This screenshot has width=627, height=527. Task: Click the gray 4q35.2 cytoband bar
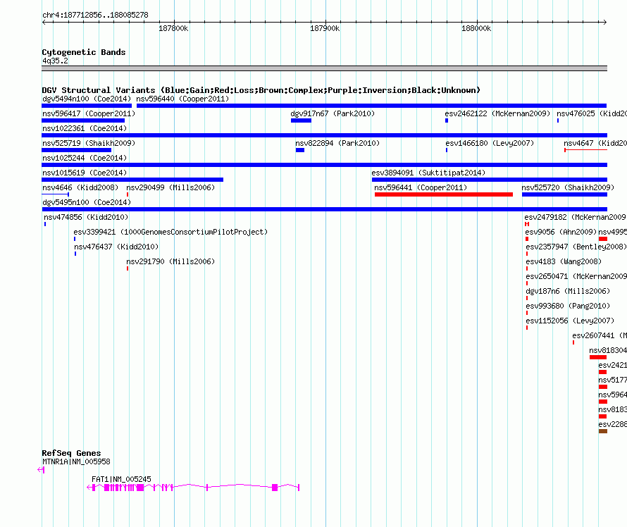pos(324,68)
